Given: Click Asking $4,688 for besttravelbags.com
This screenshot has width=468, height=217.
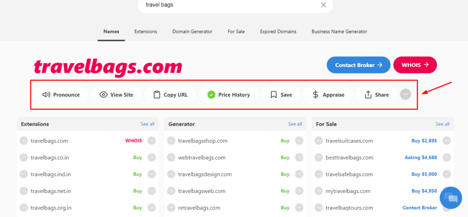Looking at the screenshot, I should click(x=421, y=157).
